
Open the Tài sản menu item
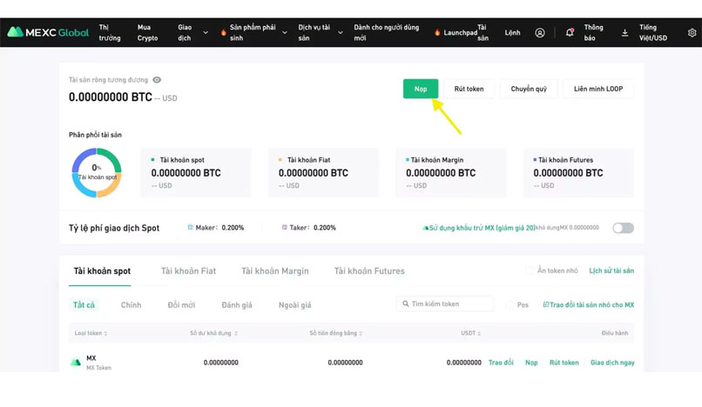coord(483,33)
